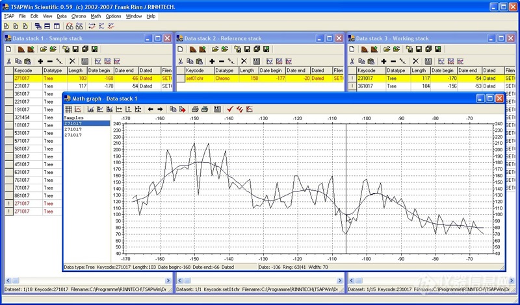Click the X delete icon in Data stack 3
This screenshot has height=305, width=520.
click(x=416, y=61)
